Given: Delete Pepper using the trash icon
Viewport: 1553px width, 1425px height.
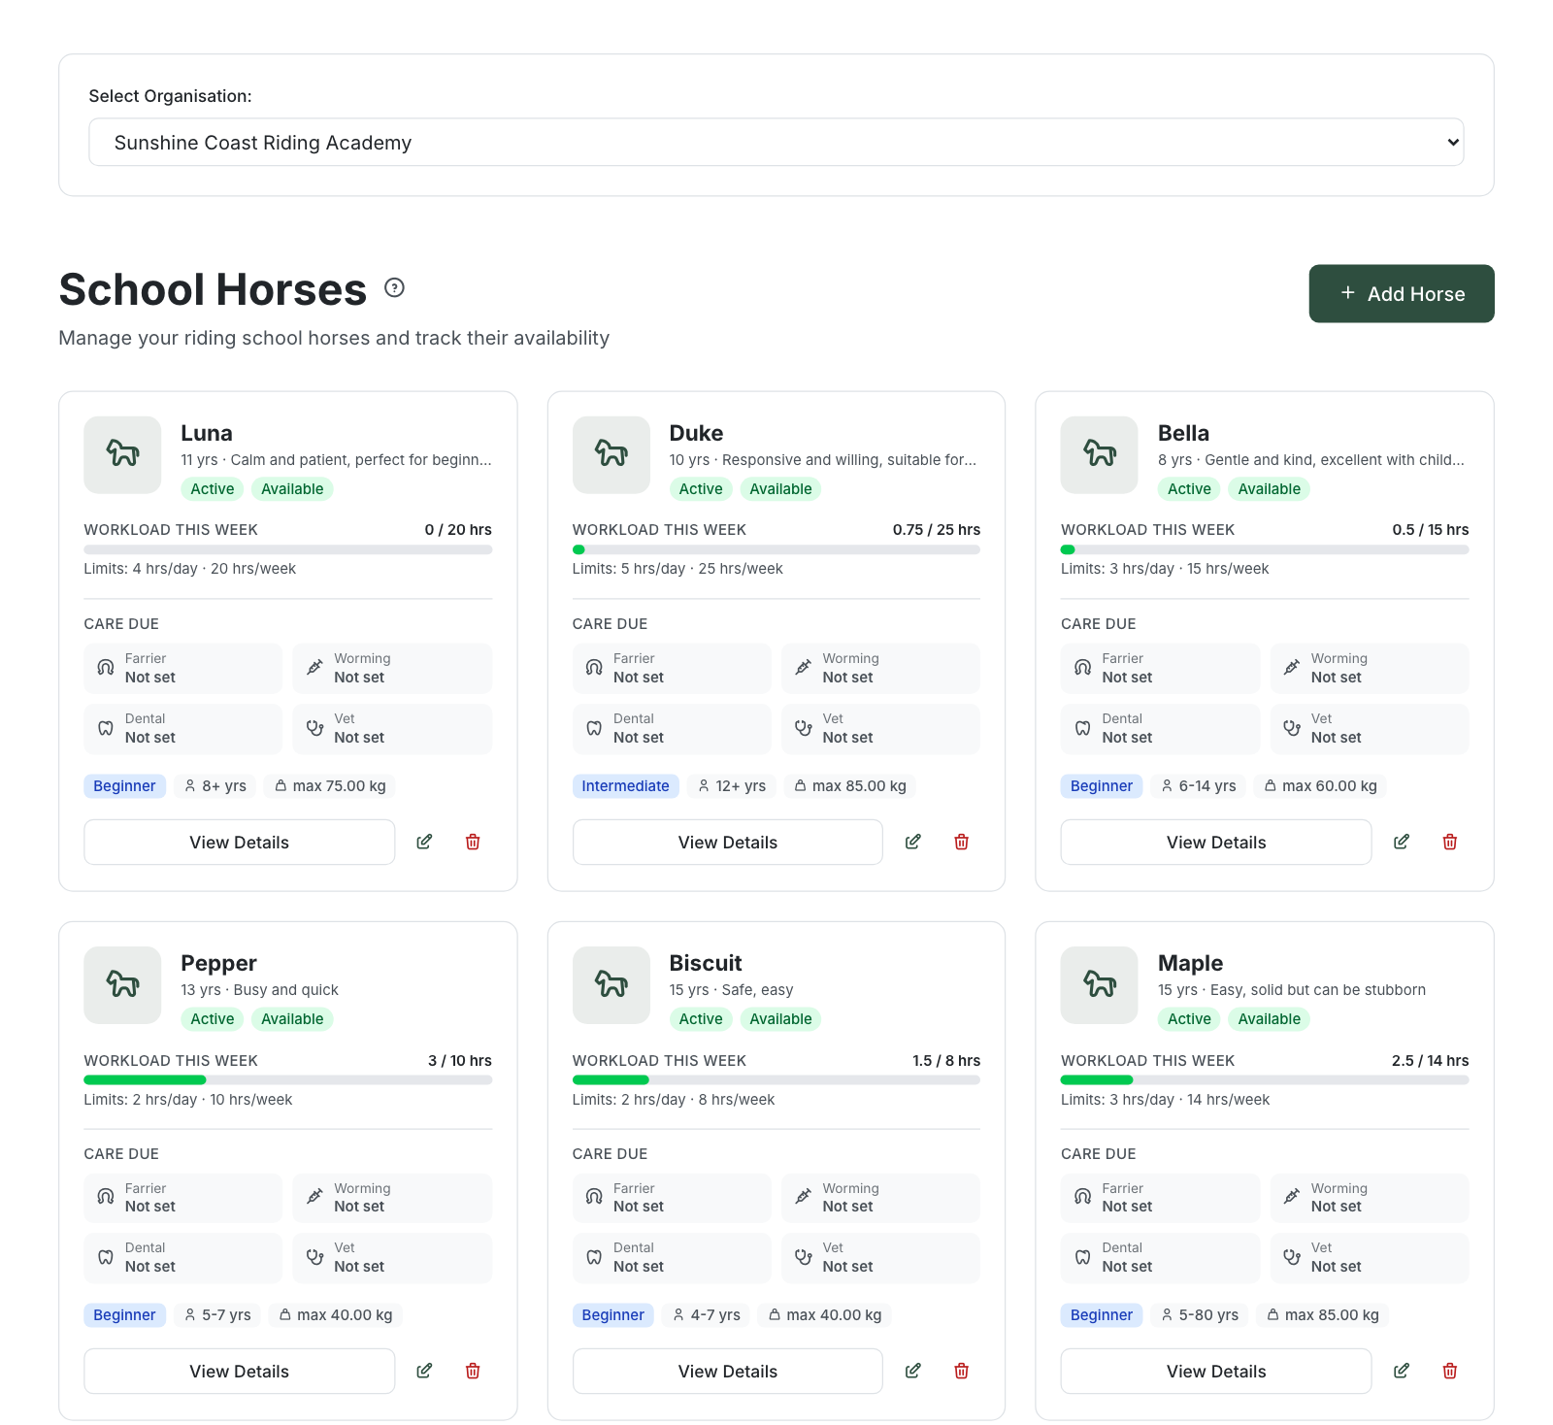Looking at the screenshot, I should pyautogui.click(x=473, y=1371).
